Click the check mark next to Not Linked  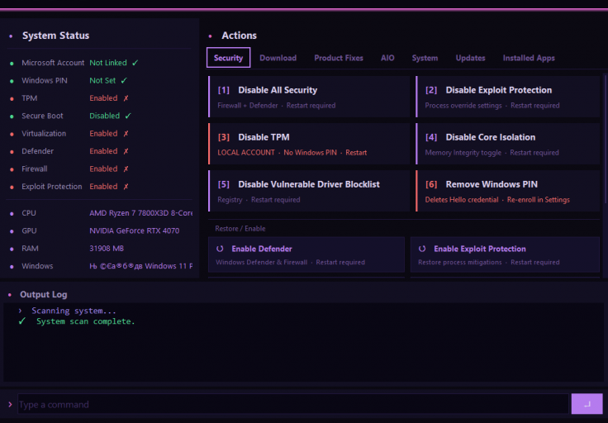(x=135, y=63)
